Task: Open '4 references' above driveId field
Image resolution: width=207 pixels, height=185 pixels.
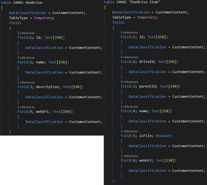Action: 129,57
